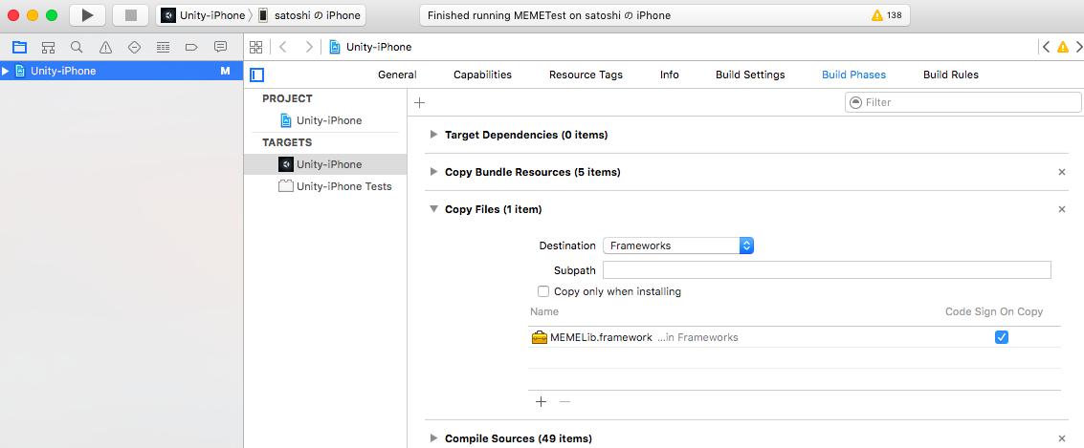Image resolution: width=1084 pixels, height=448 pixels.
Task: Delete the Copy Files phase
Action: point(1062,209)
